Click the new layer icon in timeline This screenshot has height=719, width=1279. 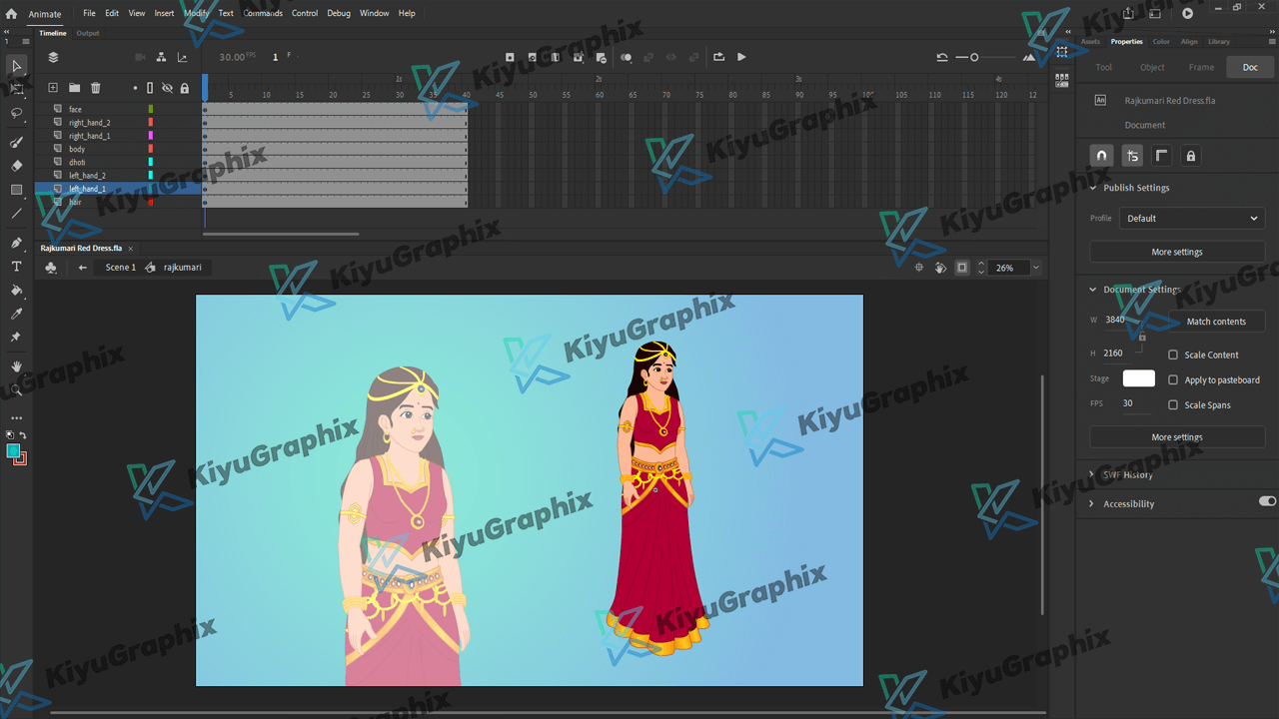click(x=53, y=88)
